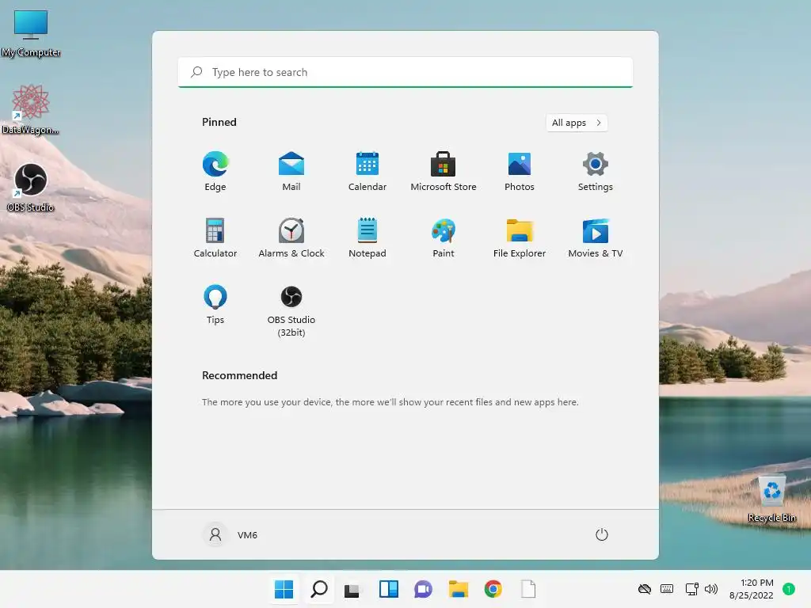Click the Recommended section heading

pyautogui.click(x=239, y=375)
